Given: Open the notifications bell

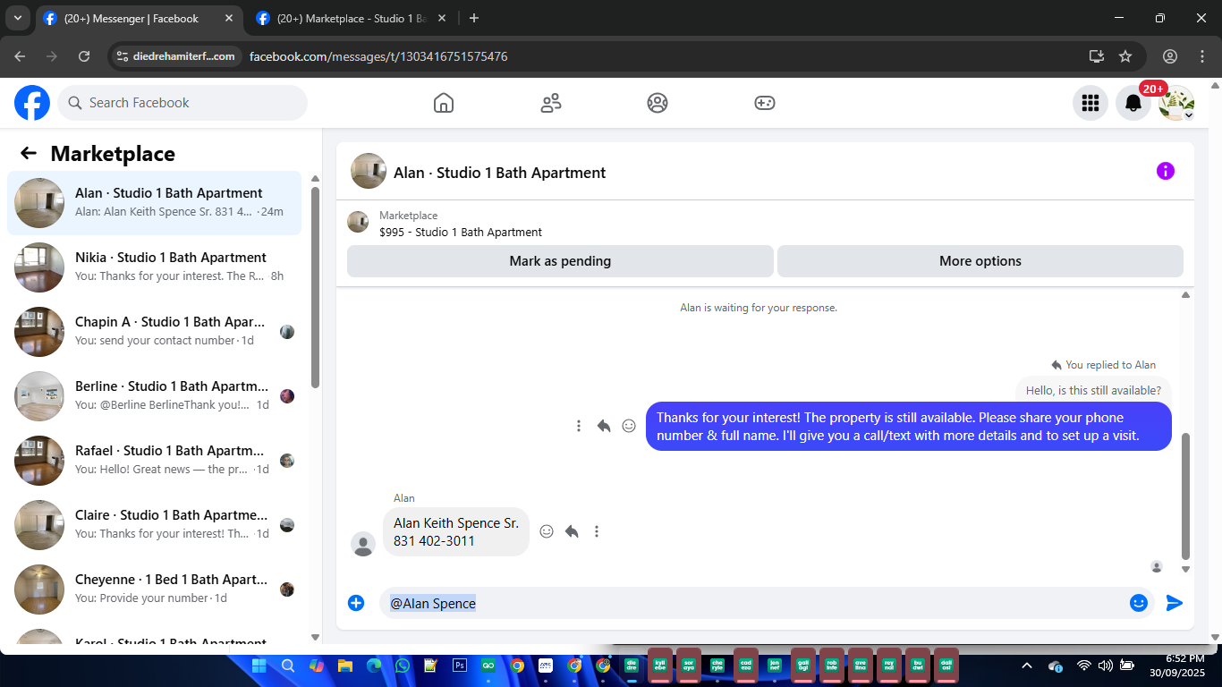Looking at the screenshot, I should tap(1133, 103).
